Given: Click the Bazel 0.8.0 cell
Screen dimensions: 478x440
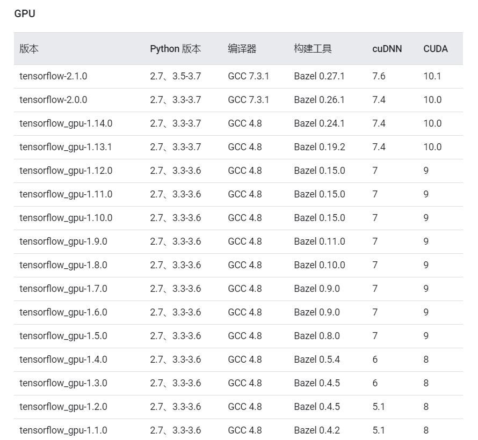Looking at the screenshot, I should [317, 336].
